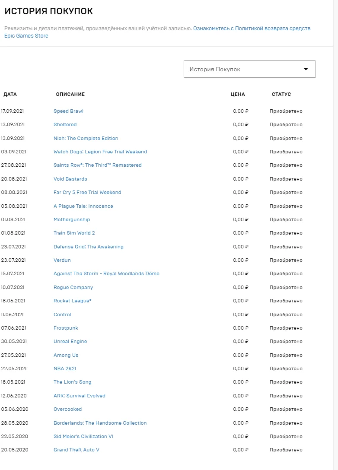Select ARK: Survival Evolved link
The image size is (338, 470).
tap(79, 396)
